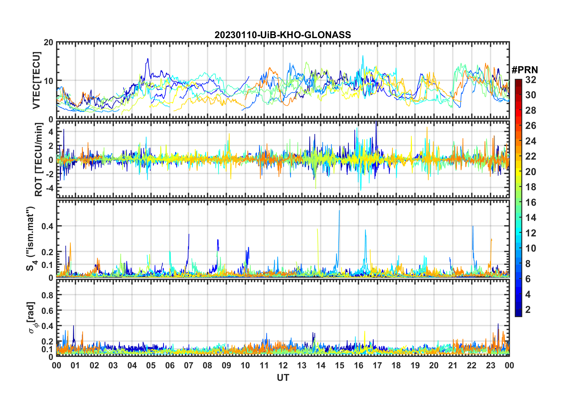Image resolution: width=566 pixels, height=396 pixels.
Task: Click sigma phi y-axis tick label 0.8
Action: (x=48, y=295)
